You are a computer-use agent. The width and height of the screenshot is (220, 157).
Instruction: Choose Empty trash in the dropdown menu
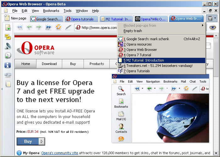(x=133, y=31)
